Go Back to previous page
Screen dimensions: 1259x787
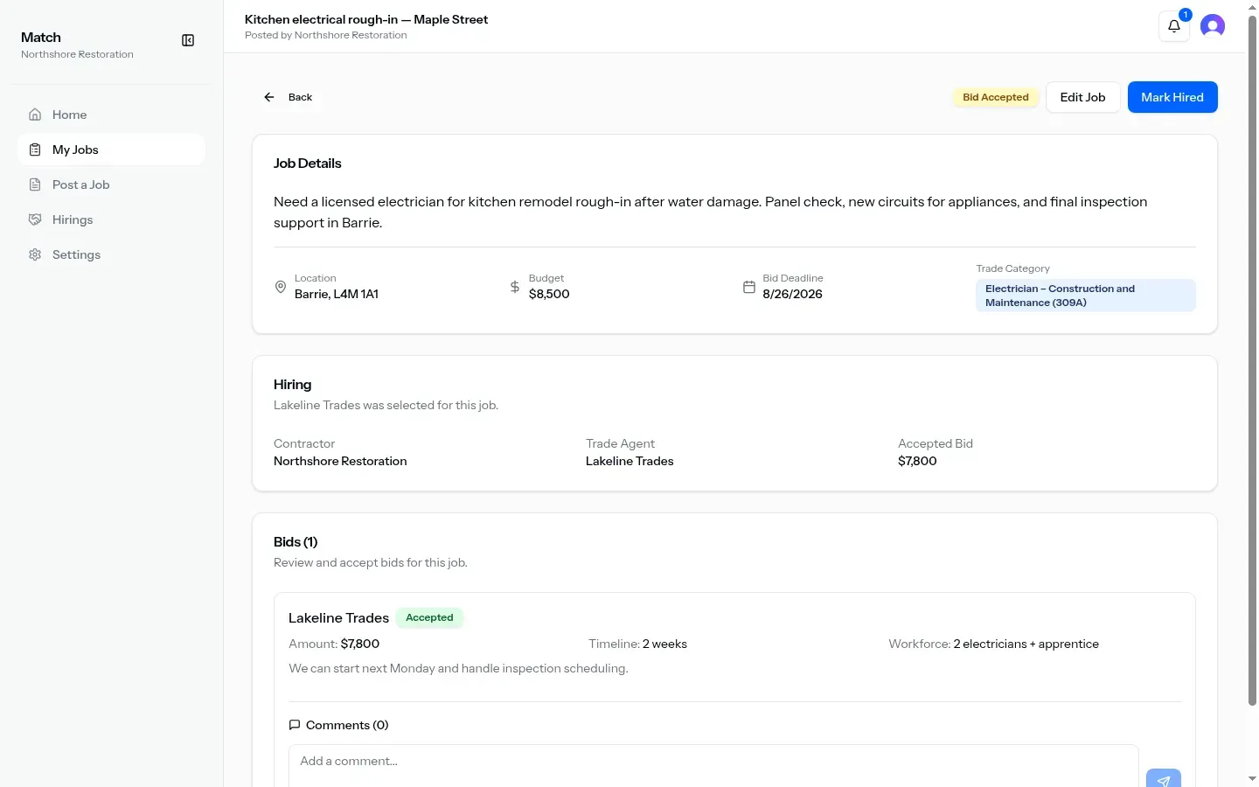pos(288,97)
